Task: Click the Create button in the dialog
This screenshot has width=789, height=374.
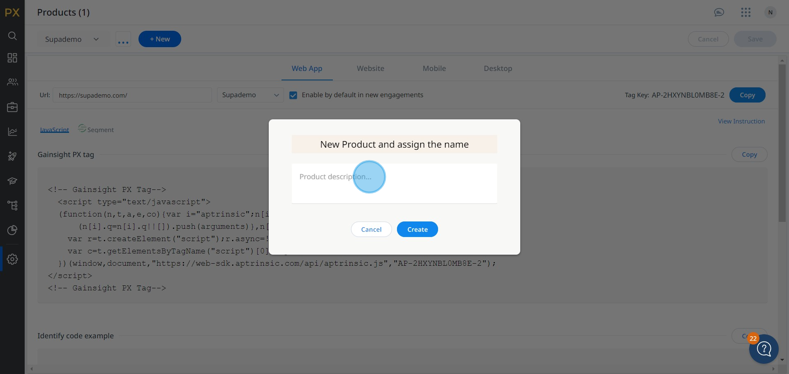Action: (418, 229)
